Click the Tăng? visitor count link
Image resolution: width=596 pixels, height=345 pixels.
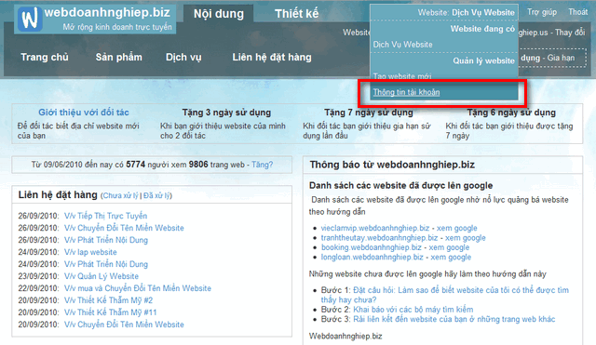[x=263, y=165]
